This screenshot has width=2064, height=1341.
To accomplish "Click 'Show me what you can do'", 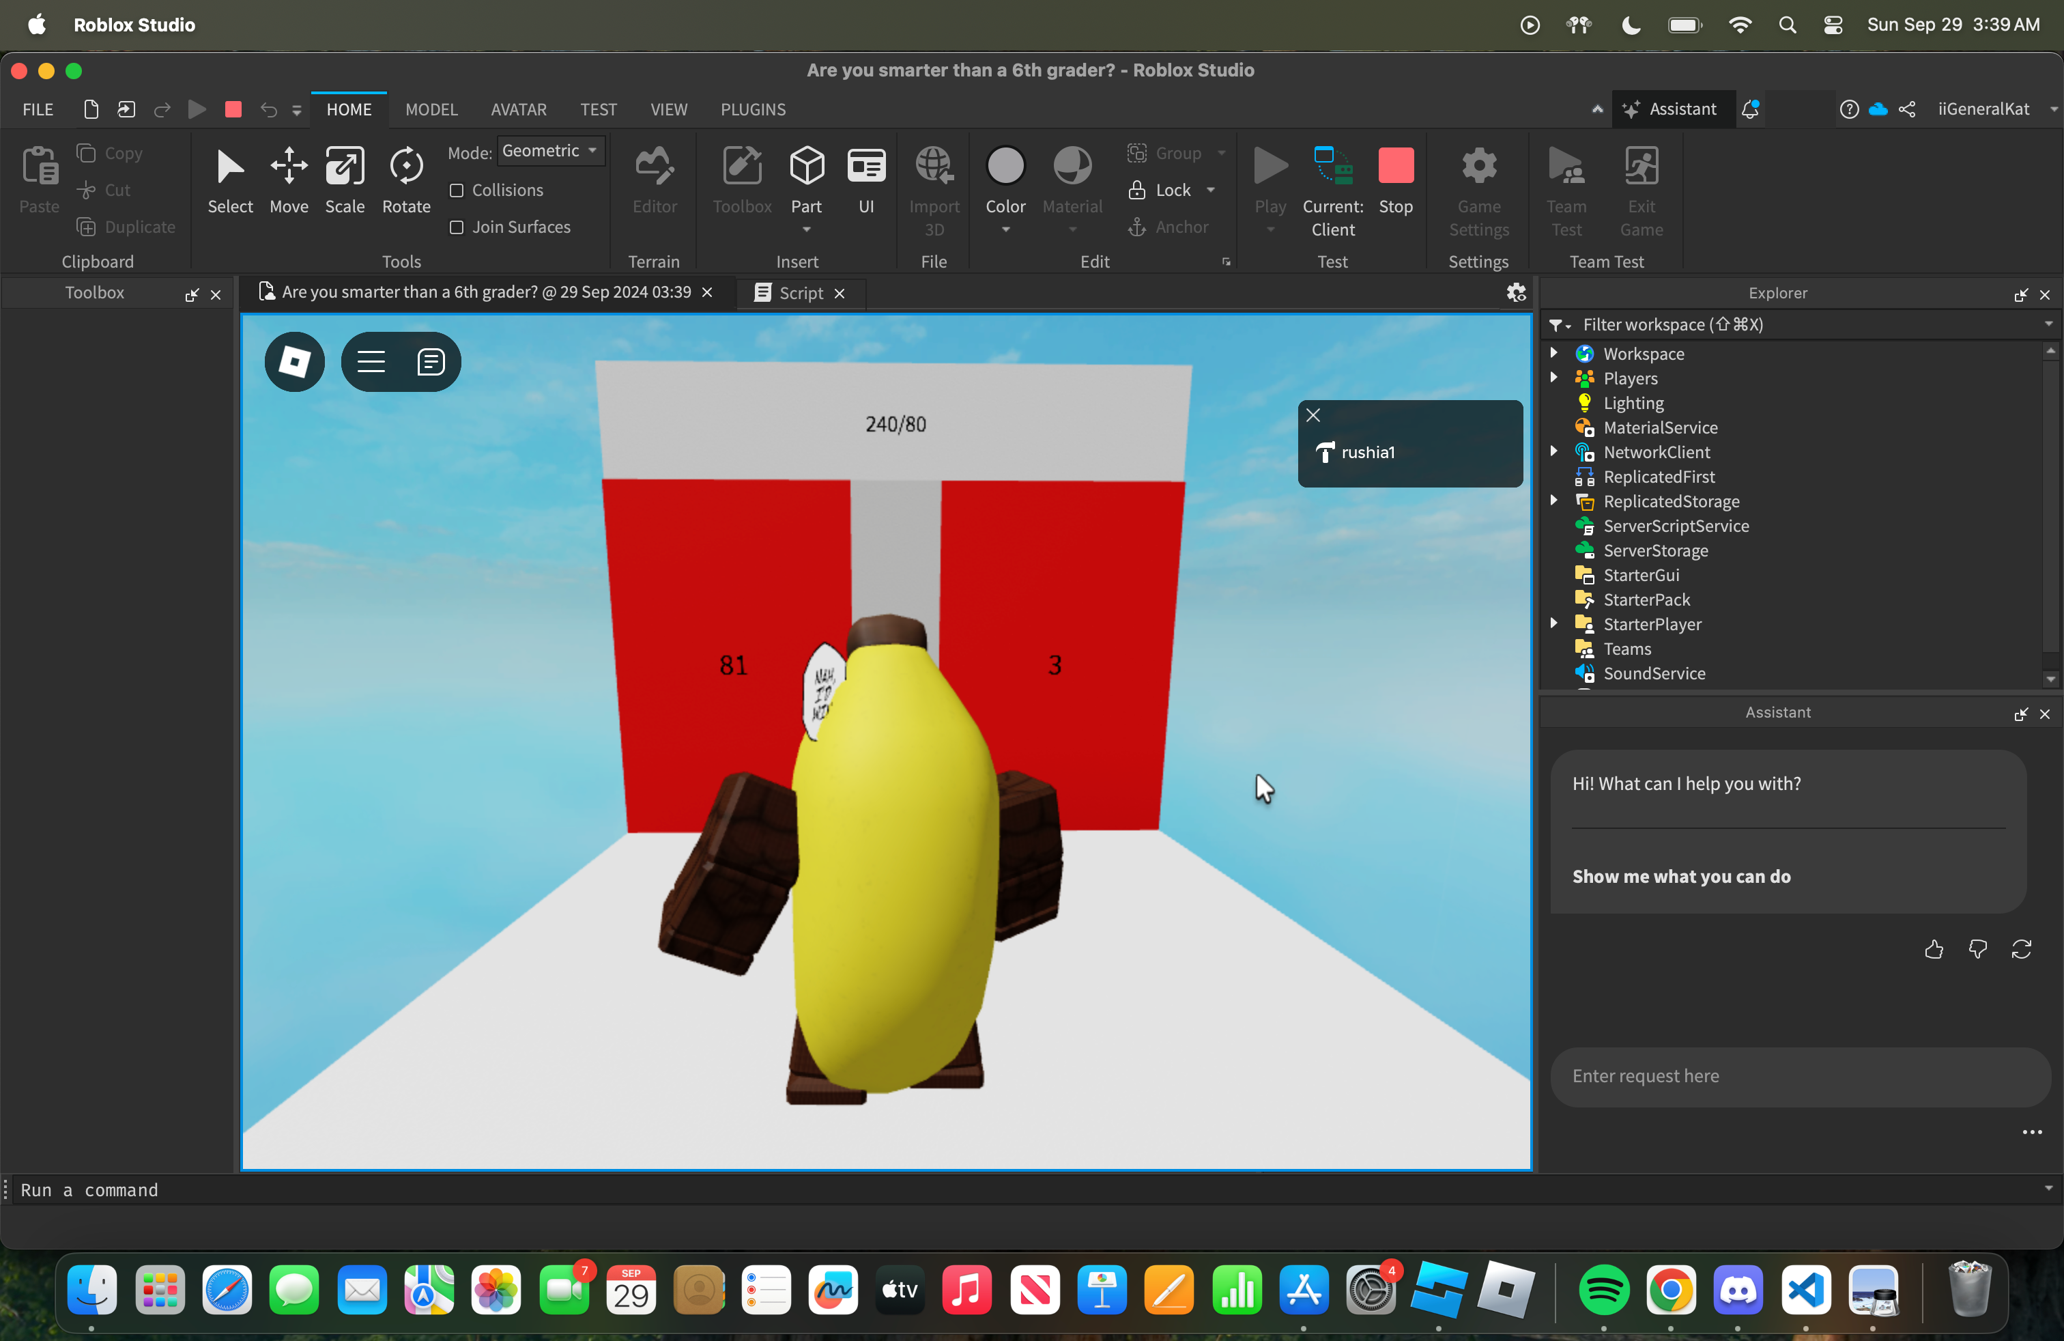I will (x=1680, y=876).
